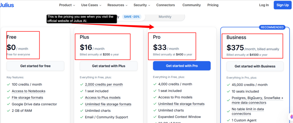This screenshot has width=293, height=123.
Task: Click 10 seats included text
Action: pyautogui.click(x=245, y=92)
